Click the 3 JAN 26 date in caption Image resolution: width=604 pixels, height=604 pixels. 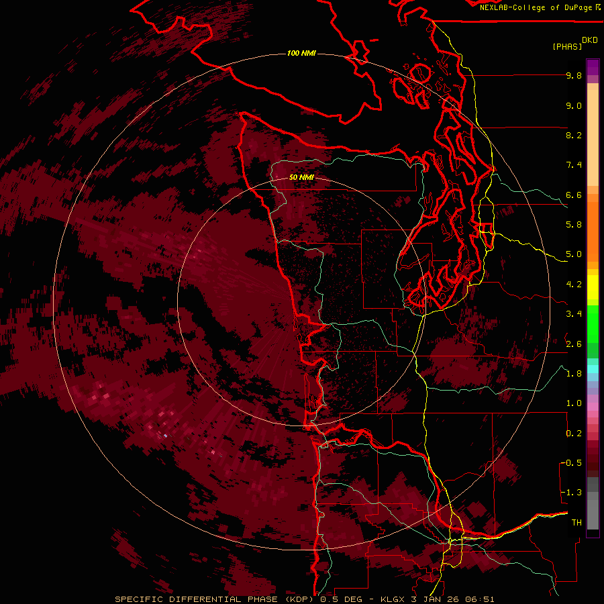[x=435, y=599]
